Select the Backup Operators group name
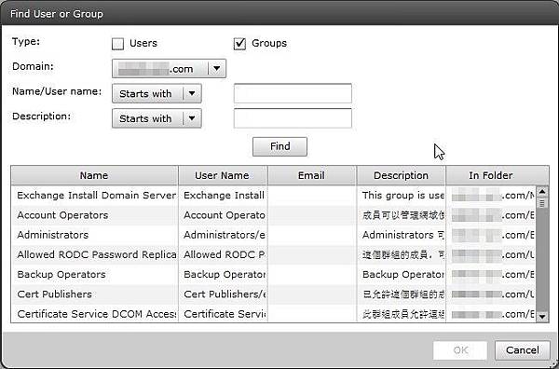Screen dimensions: 559x369 pyautogui.click(x=61, y=275)
